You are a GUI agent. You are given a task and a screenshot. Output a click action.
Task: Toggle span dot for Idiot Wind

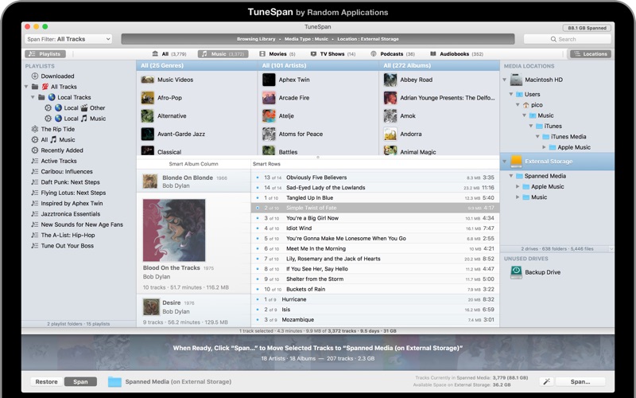tap(258, 228)
